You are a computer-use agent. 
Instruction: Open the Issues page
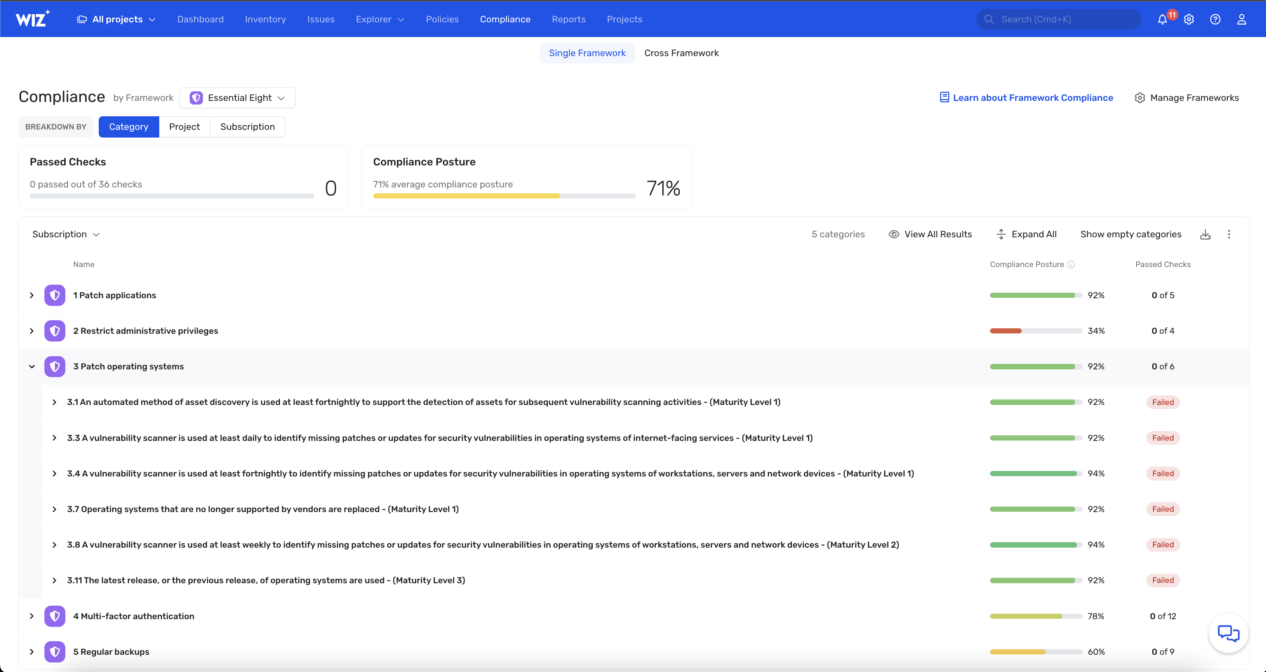click(x=321, y=19)
